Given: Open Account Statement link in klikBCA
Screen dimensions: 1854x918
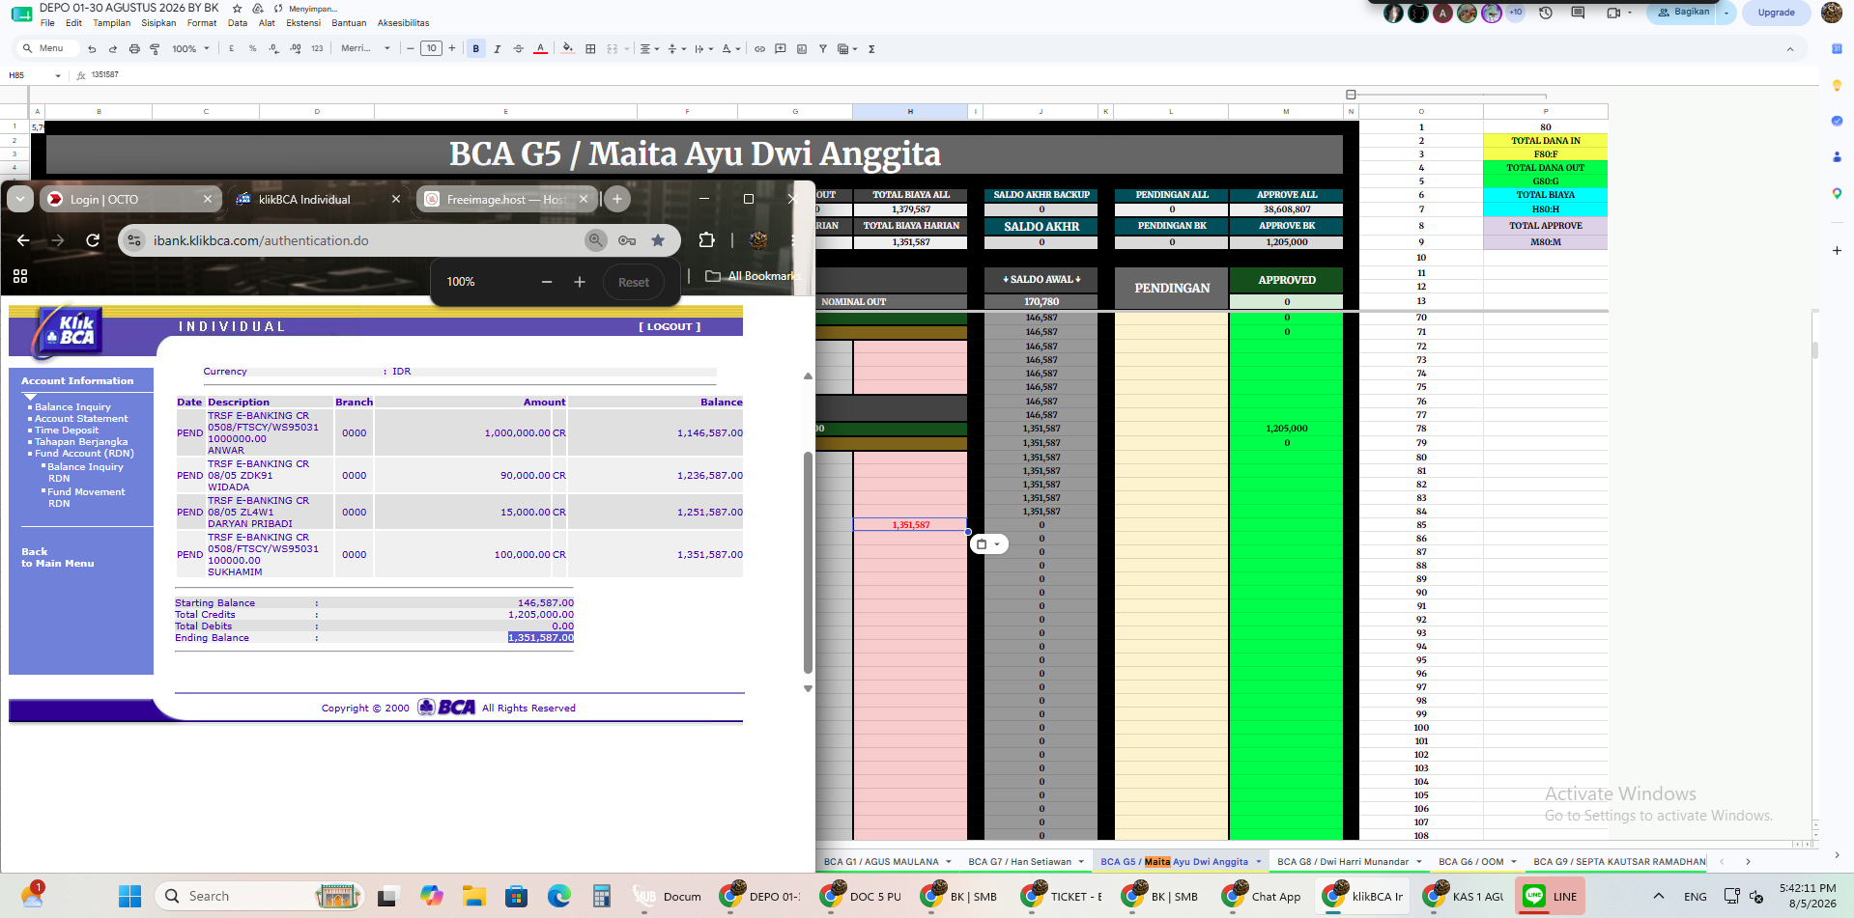Looking at the screenshot, I should point(81,419).
